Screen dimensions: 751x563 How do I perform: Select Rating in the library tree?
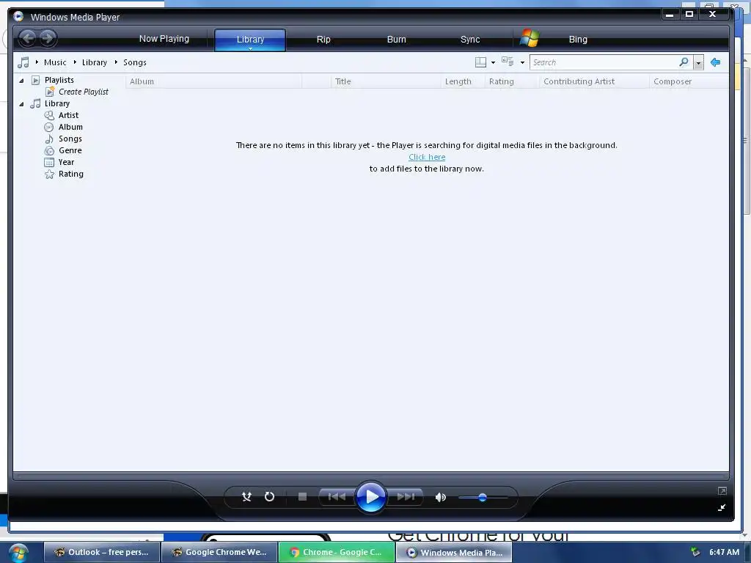pos(71,174)
